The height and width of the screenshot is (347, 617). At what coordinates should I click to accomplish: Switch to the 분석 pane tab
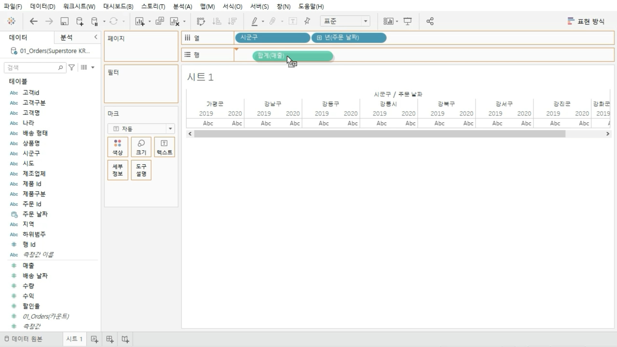coord(67,38)
